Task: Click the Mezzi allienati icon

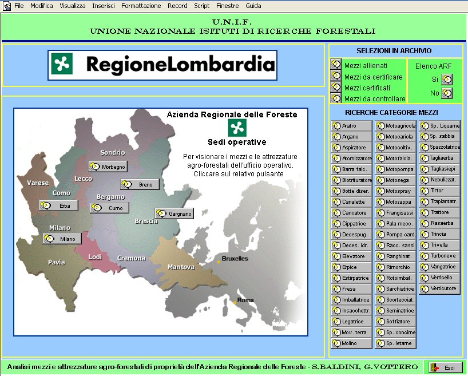Action: point(336,65)
